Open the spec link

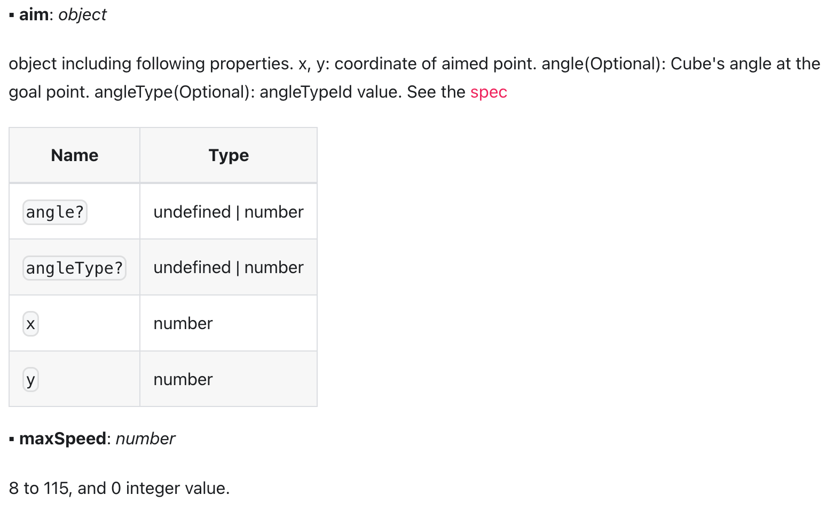pos(489,92)
